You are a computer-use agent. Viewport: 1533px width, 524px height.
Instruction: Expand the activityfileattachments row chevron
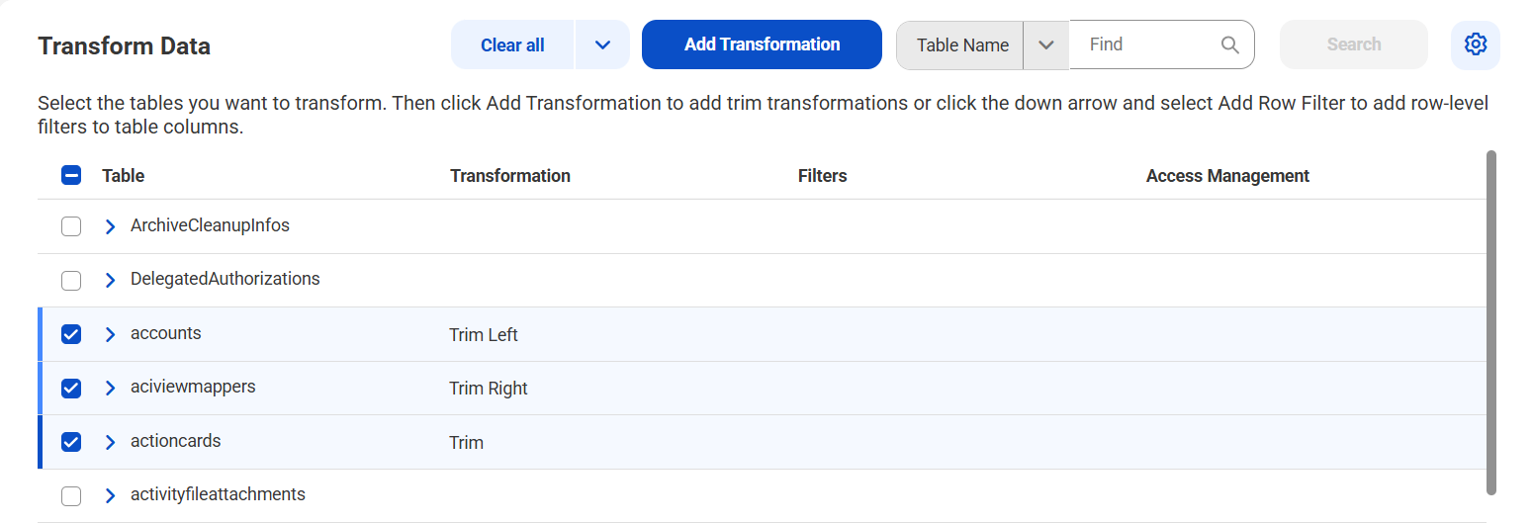coord(110,494)
